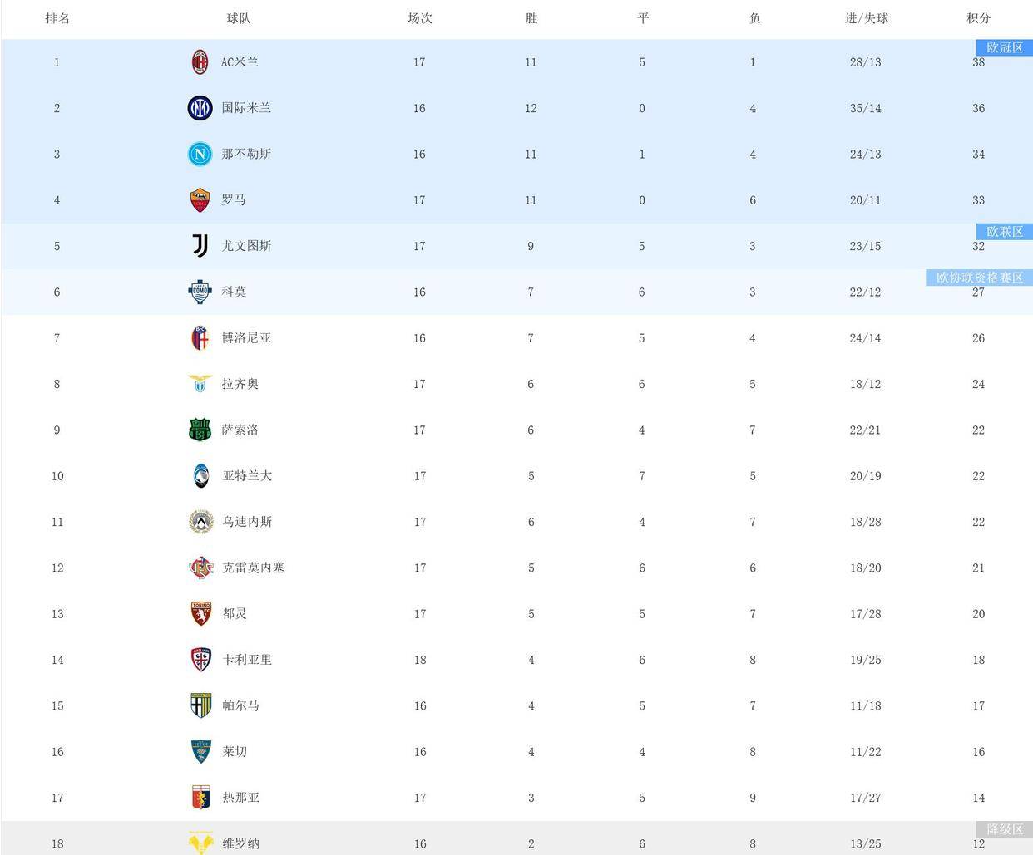Image resolution: width=1033 pixels, height=855 pixels.
Task: Select the 乌迪内斯 team name
Action: (247, 522)
